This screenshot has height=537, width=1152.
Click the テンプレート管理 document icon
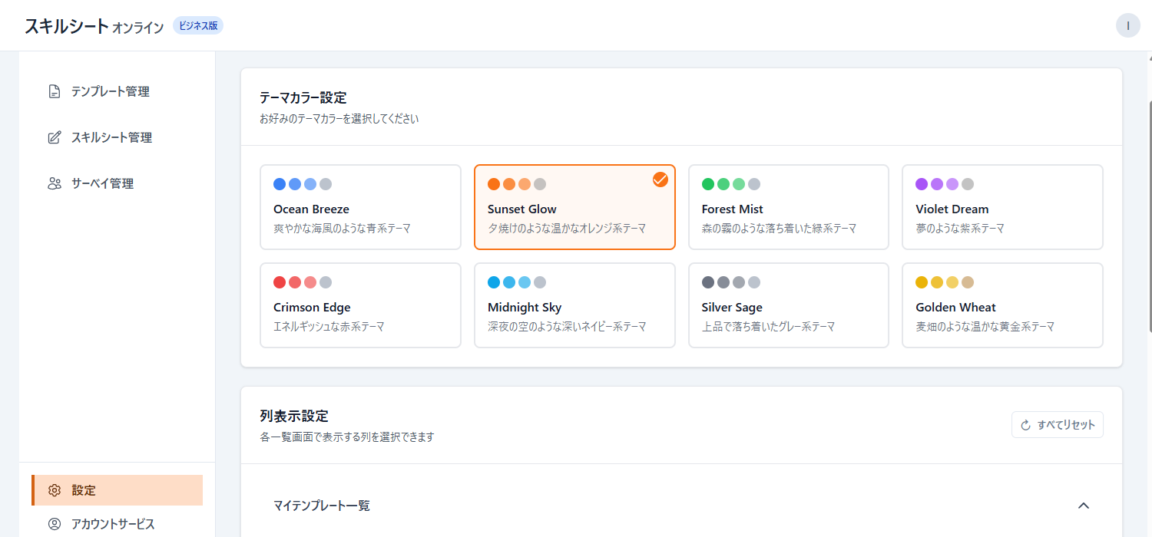[54, 91]
